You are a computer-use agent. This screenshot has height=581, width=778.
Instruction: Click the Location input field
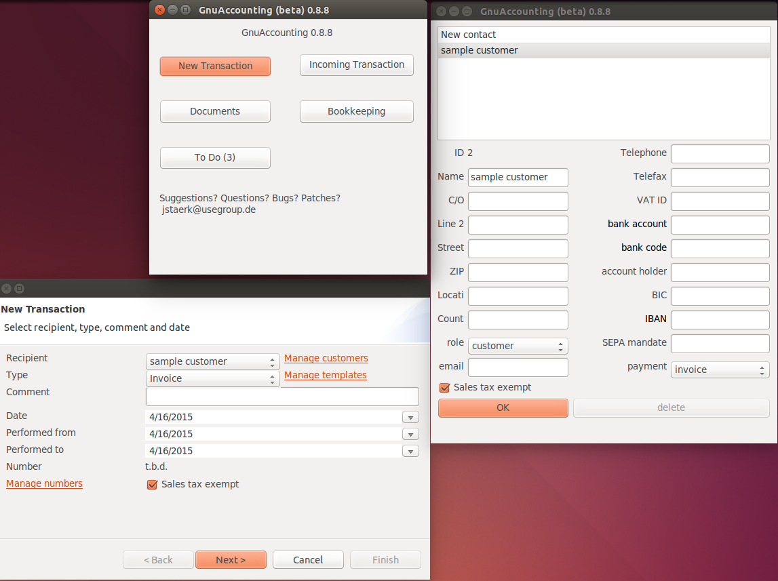click(518, 296)
